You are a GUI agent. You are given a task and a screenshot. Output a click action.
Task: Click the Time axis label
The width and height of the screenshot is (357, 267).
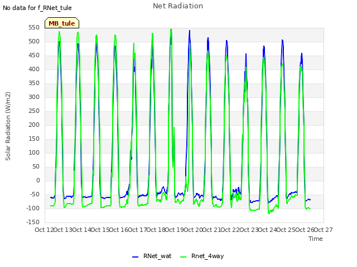click(x=316, y=239)
